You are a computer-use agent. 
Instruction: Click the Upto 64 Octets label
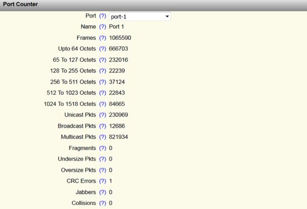pos(77,48)
